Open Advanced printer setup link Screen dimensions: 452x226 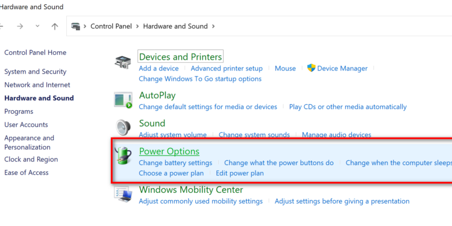(227, 68)
